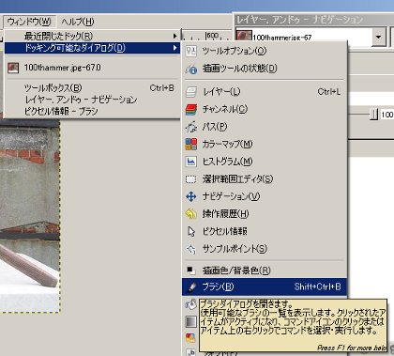Open the 100thammer image selector dropdown arrow
This screenshot has height=356, width=394.
click(x=378, y=37)
